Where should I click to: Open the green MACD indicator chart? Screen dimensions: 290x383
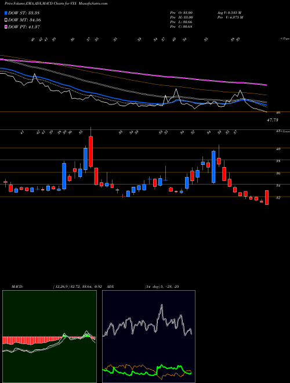[49, 337]
